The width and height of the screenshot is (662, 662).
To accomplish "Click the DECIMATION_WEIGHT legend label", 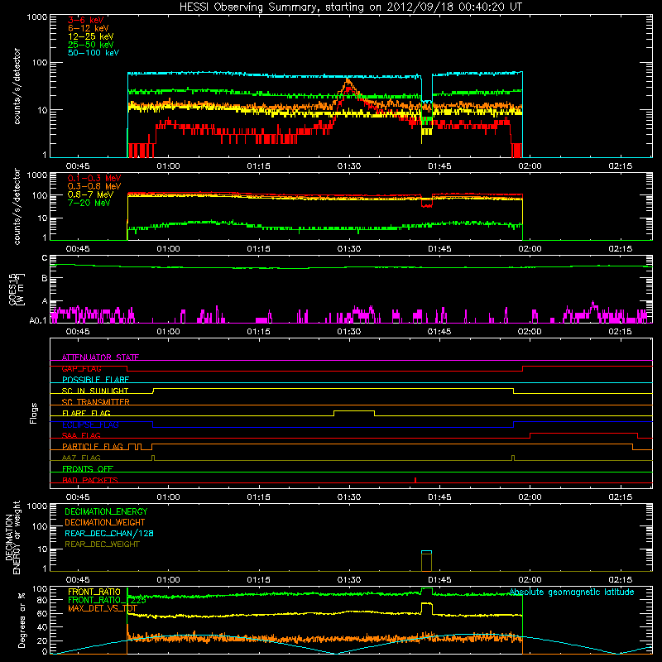I will [x=105, y=523].
